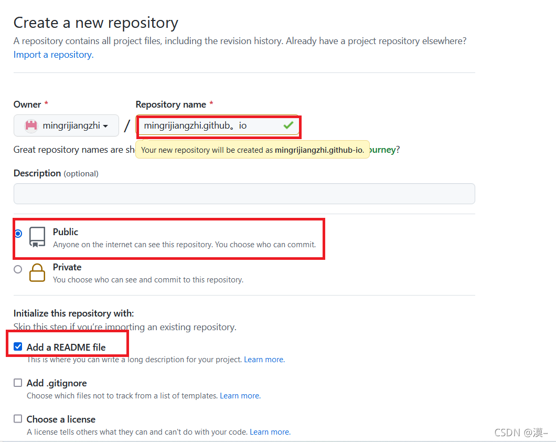Click the Public repository book icon
The height and width of the screenshot is (442, 556).
pos(37,237)
